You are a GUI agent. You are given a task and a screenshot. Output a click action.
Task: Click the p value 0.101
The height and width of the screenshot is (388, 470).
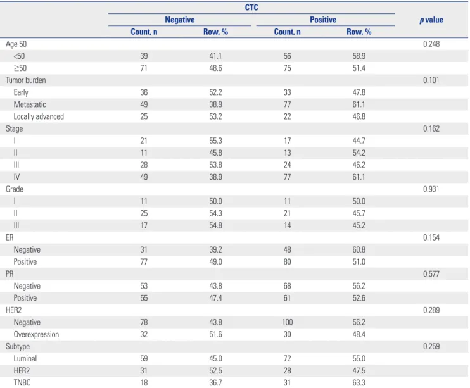coord(431,80)
